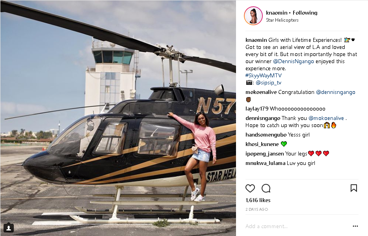Screen dimensions: 368x236
Task: Click the 2 DAYS AGO timestamp
Action: [257, 209]
